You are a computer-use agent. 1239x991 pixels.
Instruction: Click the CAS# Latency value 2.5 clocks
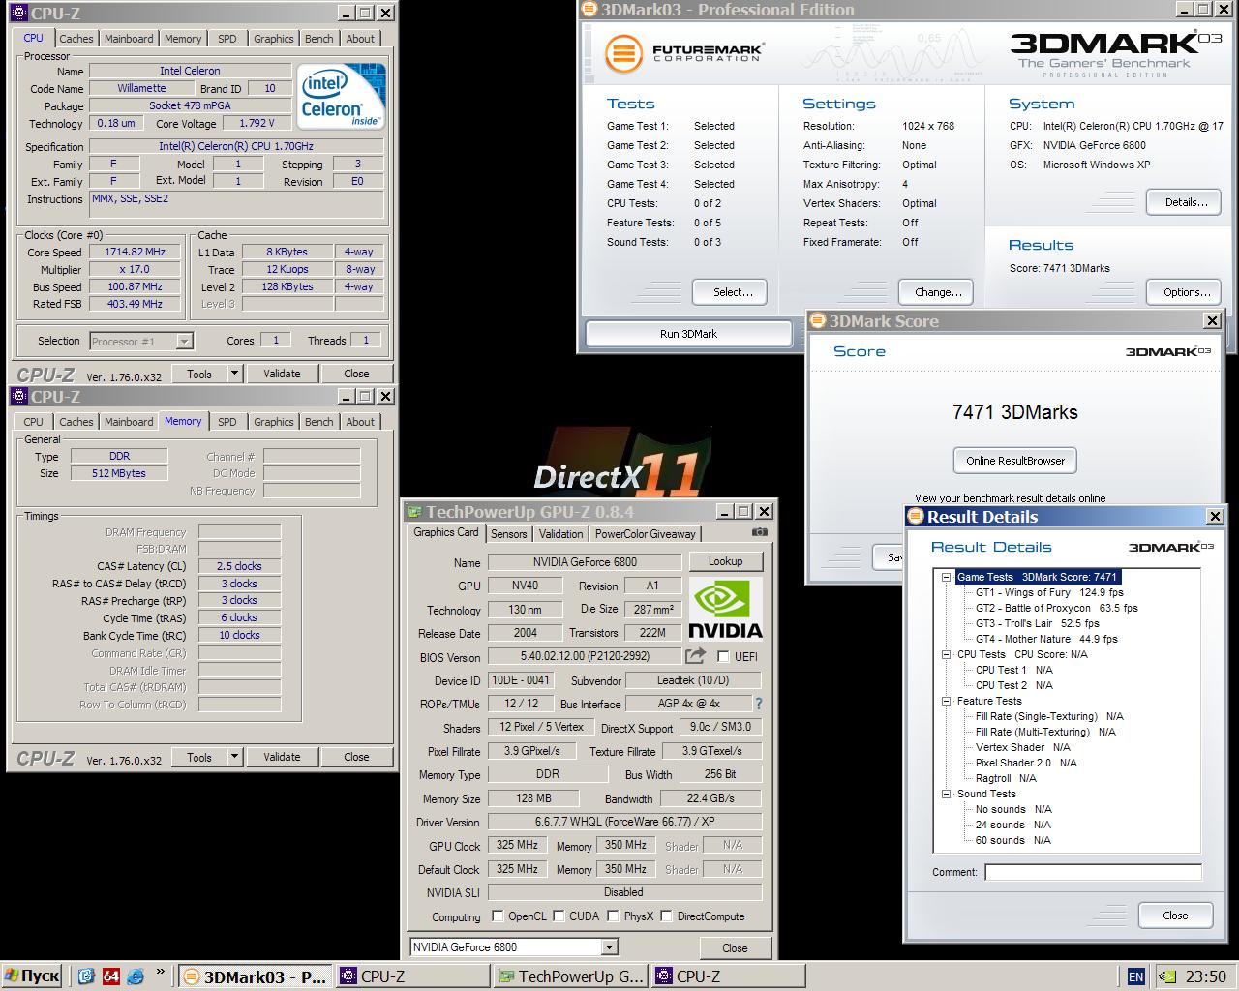239,566
